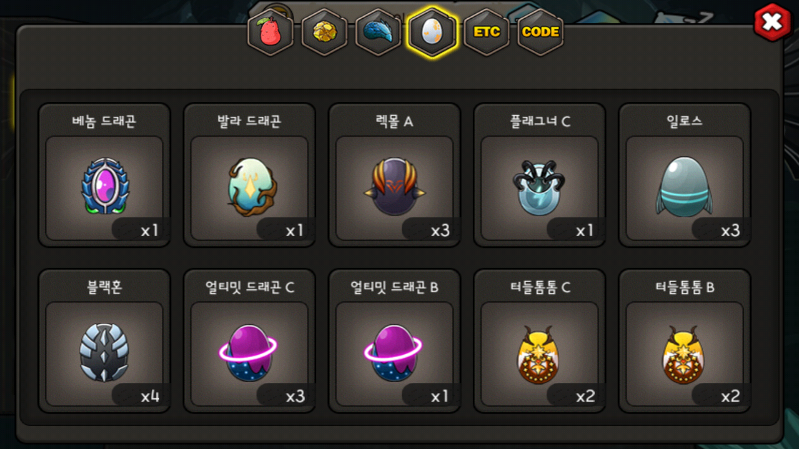Select the 베놈 드래곤 purple gem egg
Screen dimensions: 799x449
coord(104,186)
